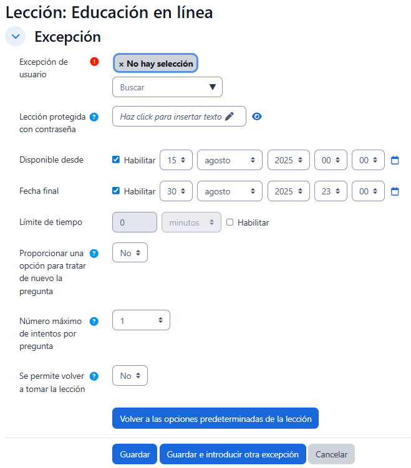Remove the 'No hay selección' tag
411x468 pixels.
click(x=121, y=64)
